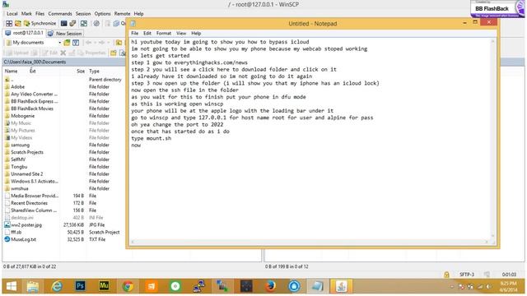Select the Adobe folder in the local panel

tap(18, 86)
